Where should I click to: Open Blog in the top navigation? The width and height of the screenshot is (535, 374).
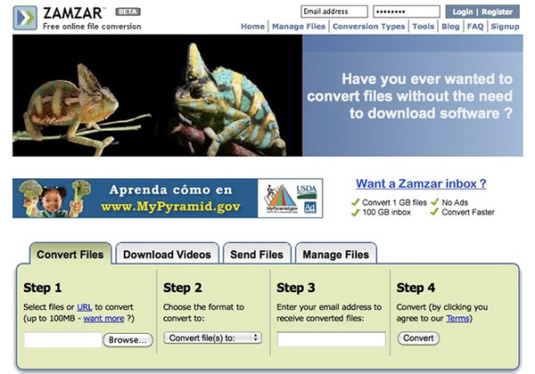tap(450, 27)
